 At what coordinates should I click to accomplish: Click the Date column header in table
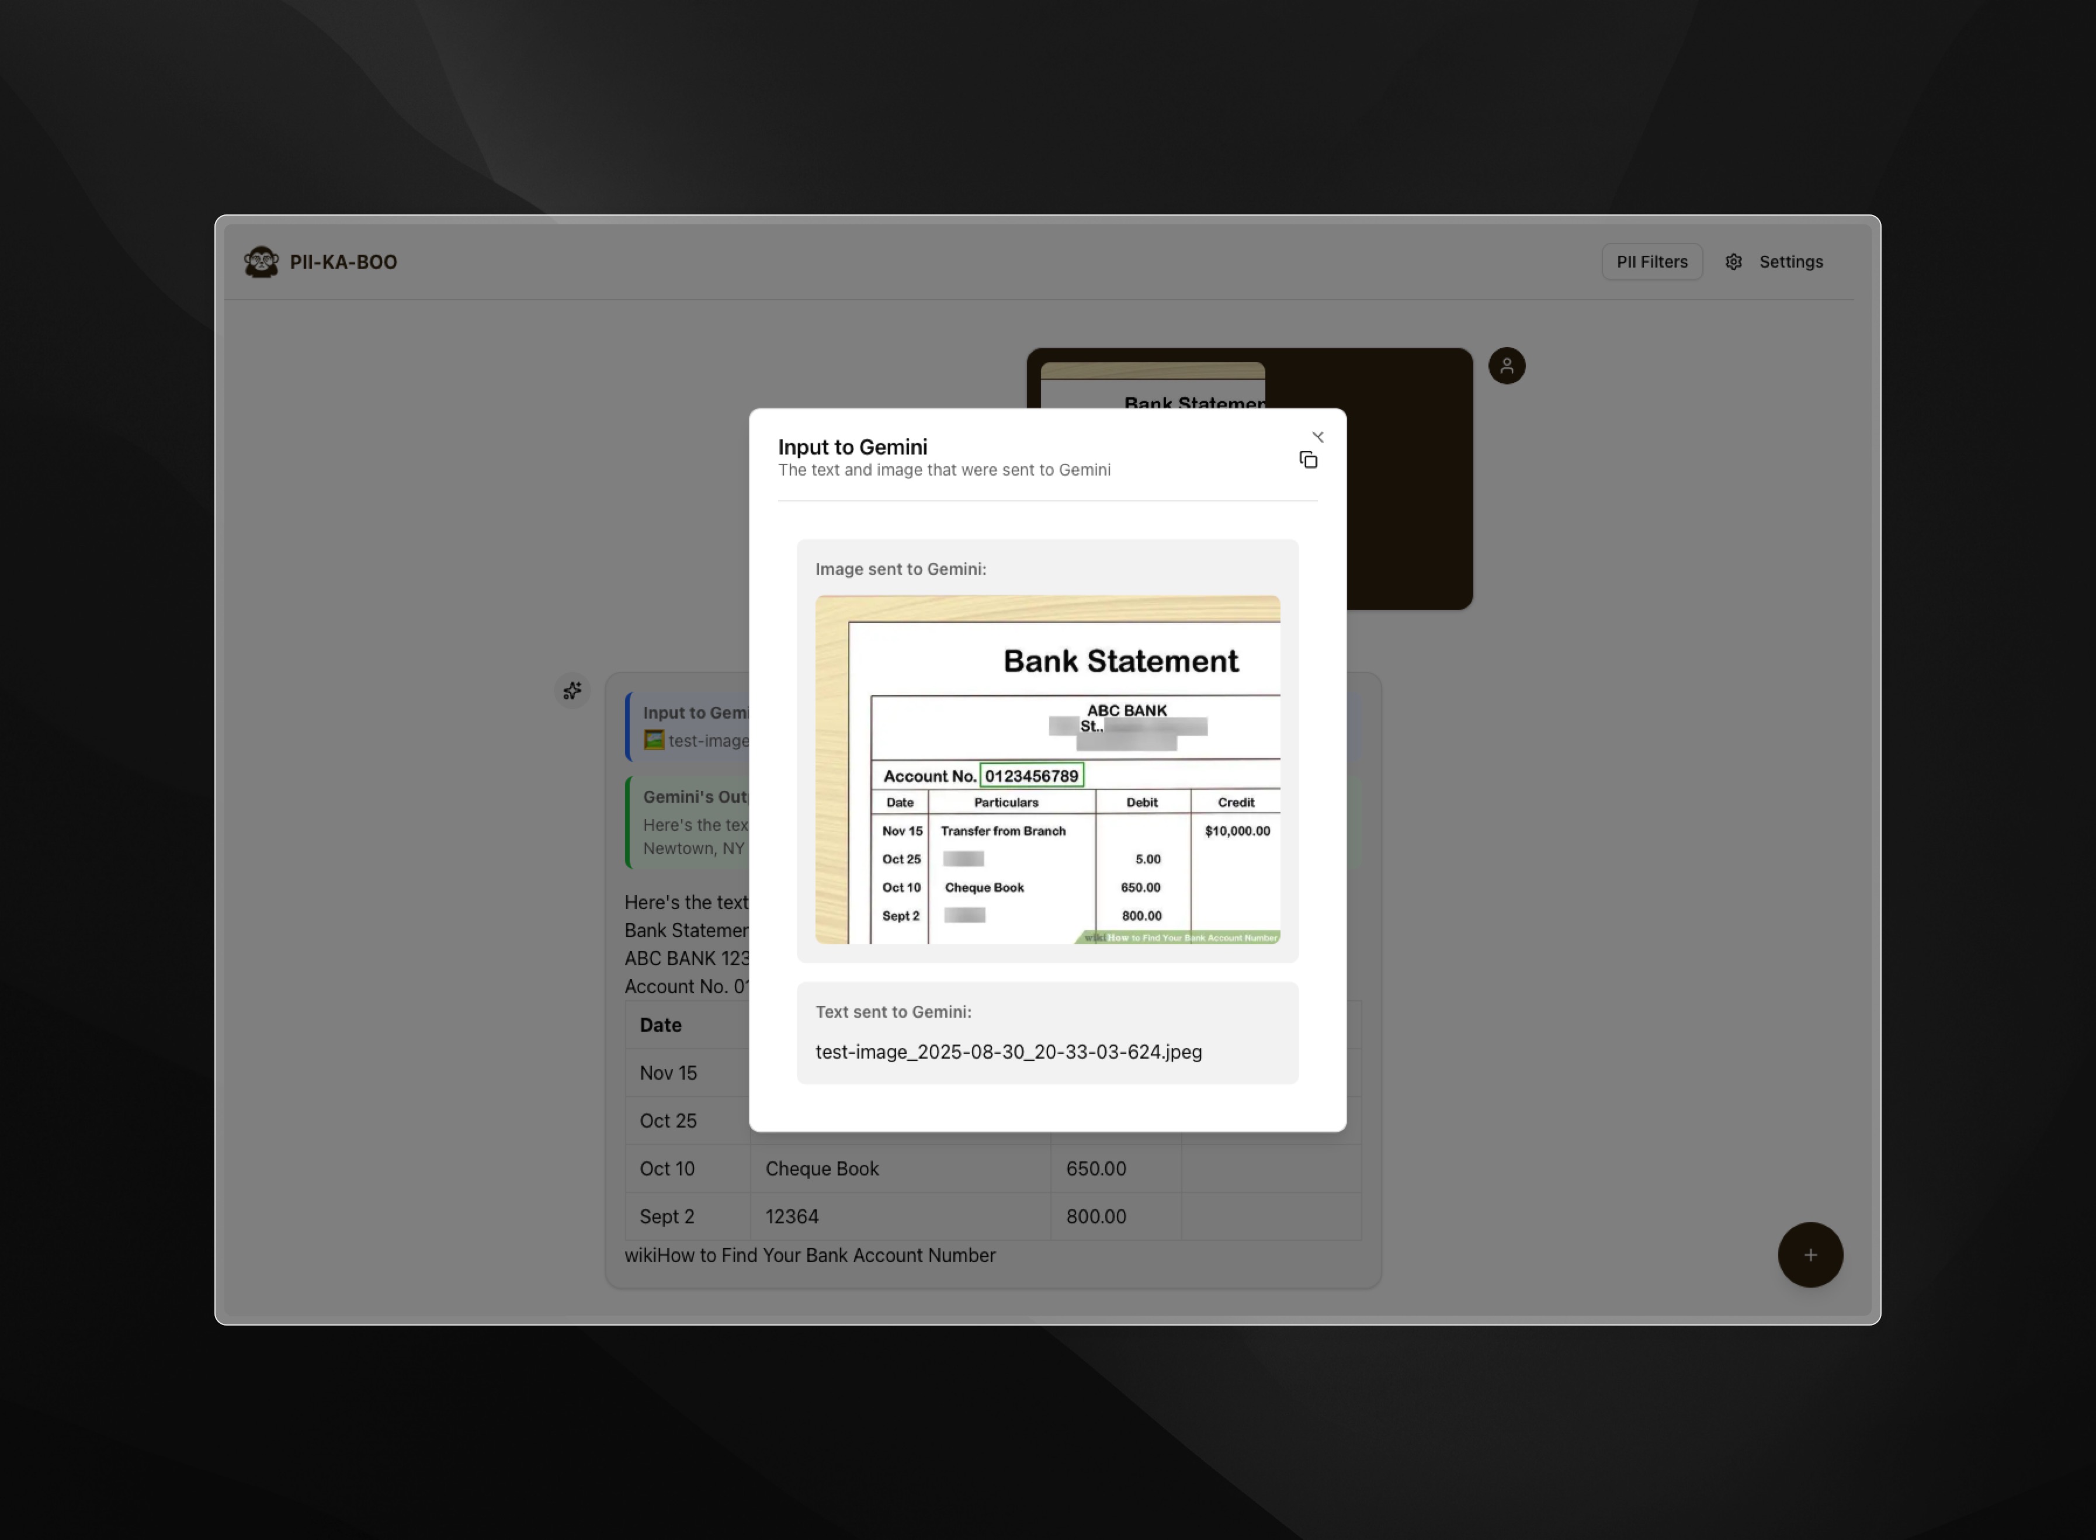coord(660,1025)
